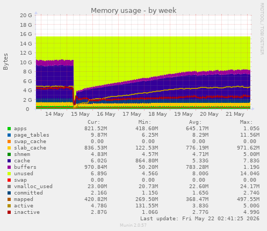Screen dimensions: 267x231
Task: Click the buffers purple legend swatch
Action: pyautogui.click(x=9, y=167)
